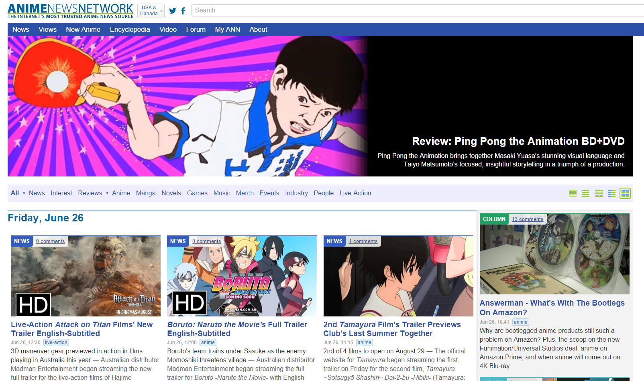Filter the feed by Reviews
The height and width of the screenshot is (381, 644).
pyautogui.click(x=90, y=193)
